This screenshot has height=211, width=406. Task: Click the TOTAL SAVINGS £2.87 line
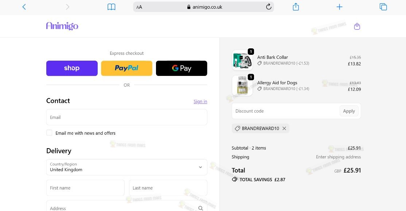259,179
